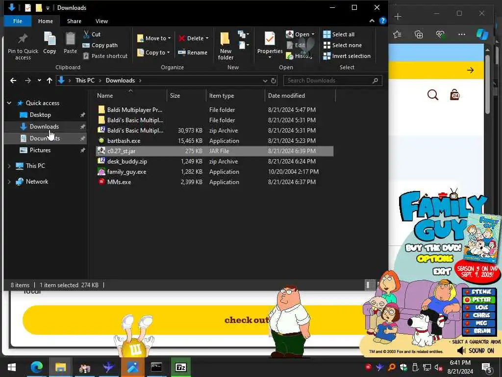The image size is (502, 377).
Task: Select Documents in navigation pane
Action: 45,138
